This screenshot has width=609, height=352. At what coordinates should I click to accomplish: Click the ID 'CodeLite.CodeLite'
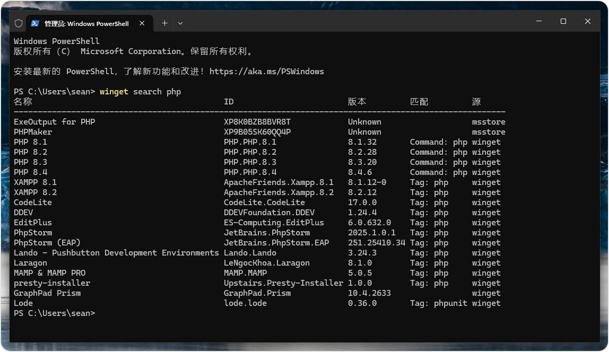pyautogui.click(x=264, y=203)
